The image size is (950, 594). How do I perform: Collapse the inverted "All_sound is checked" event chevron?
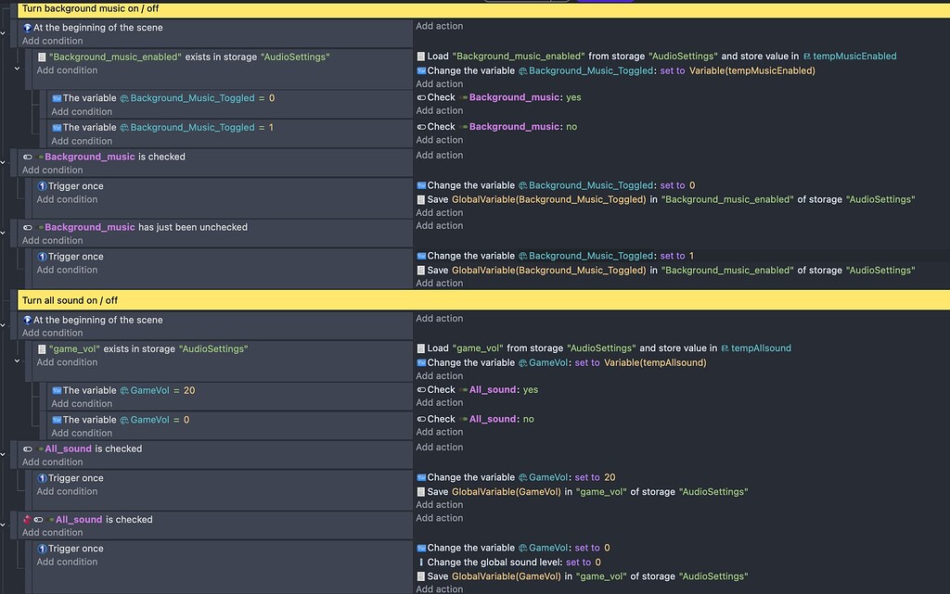[3, 525]
